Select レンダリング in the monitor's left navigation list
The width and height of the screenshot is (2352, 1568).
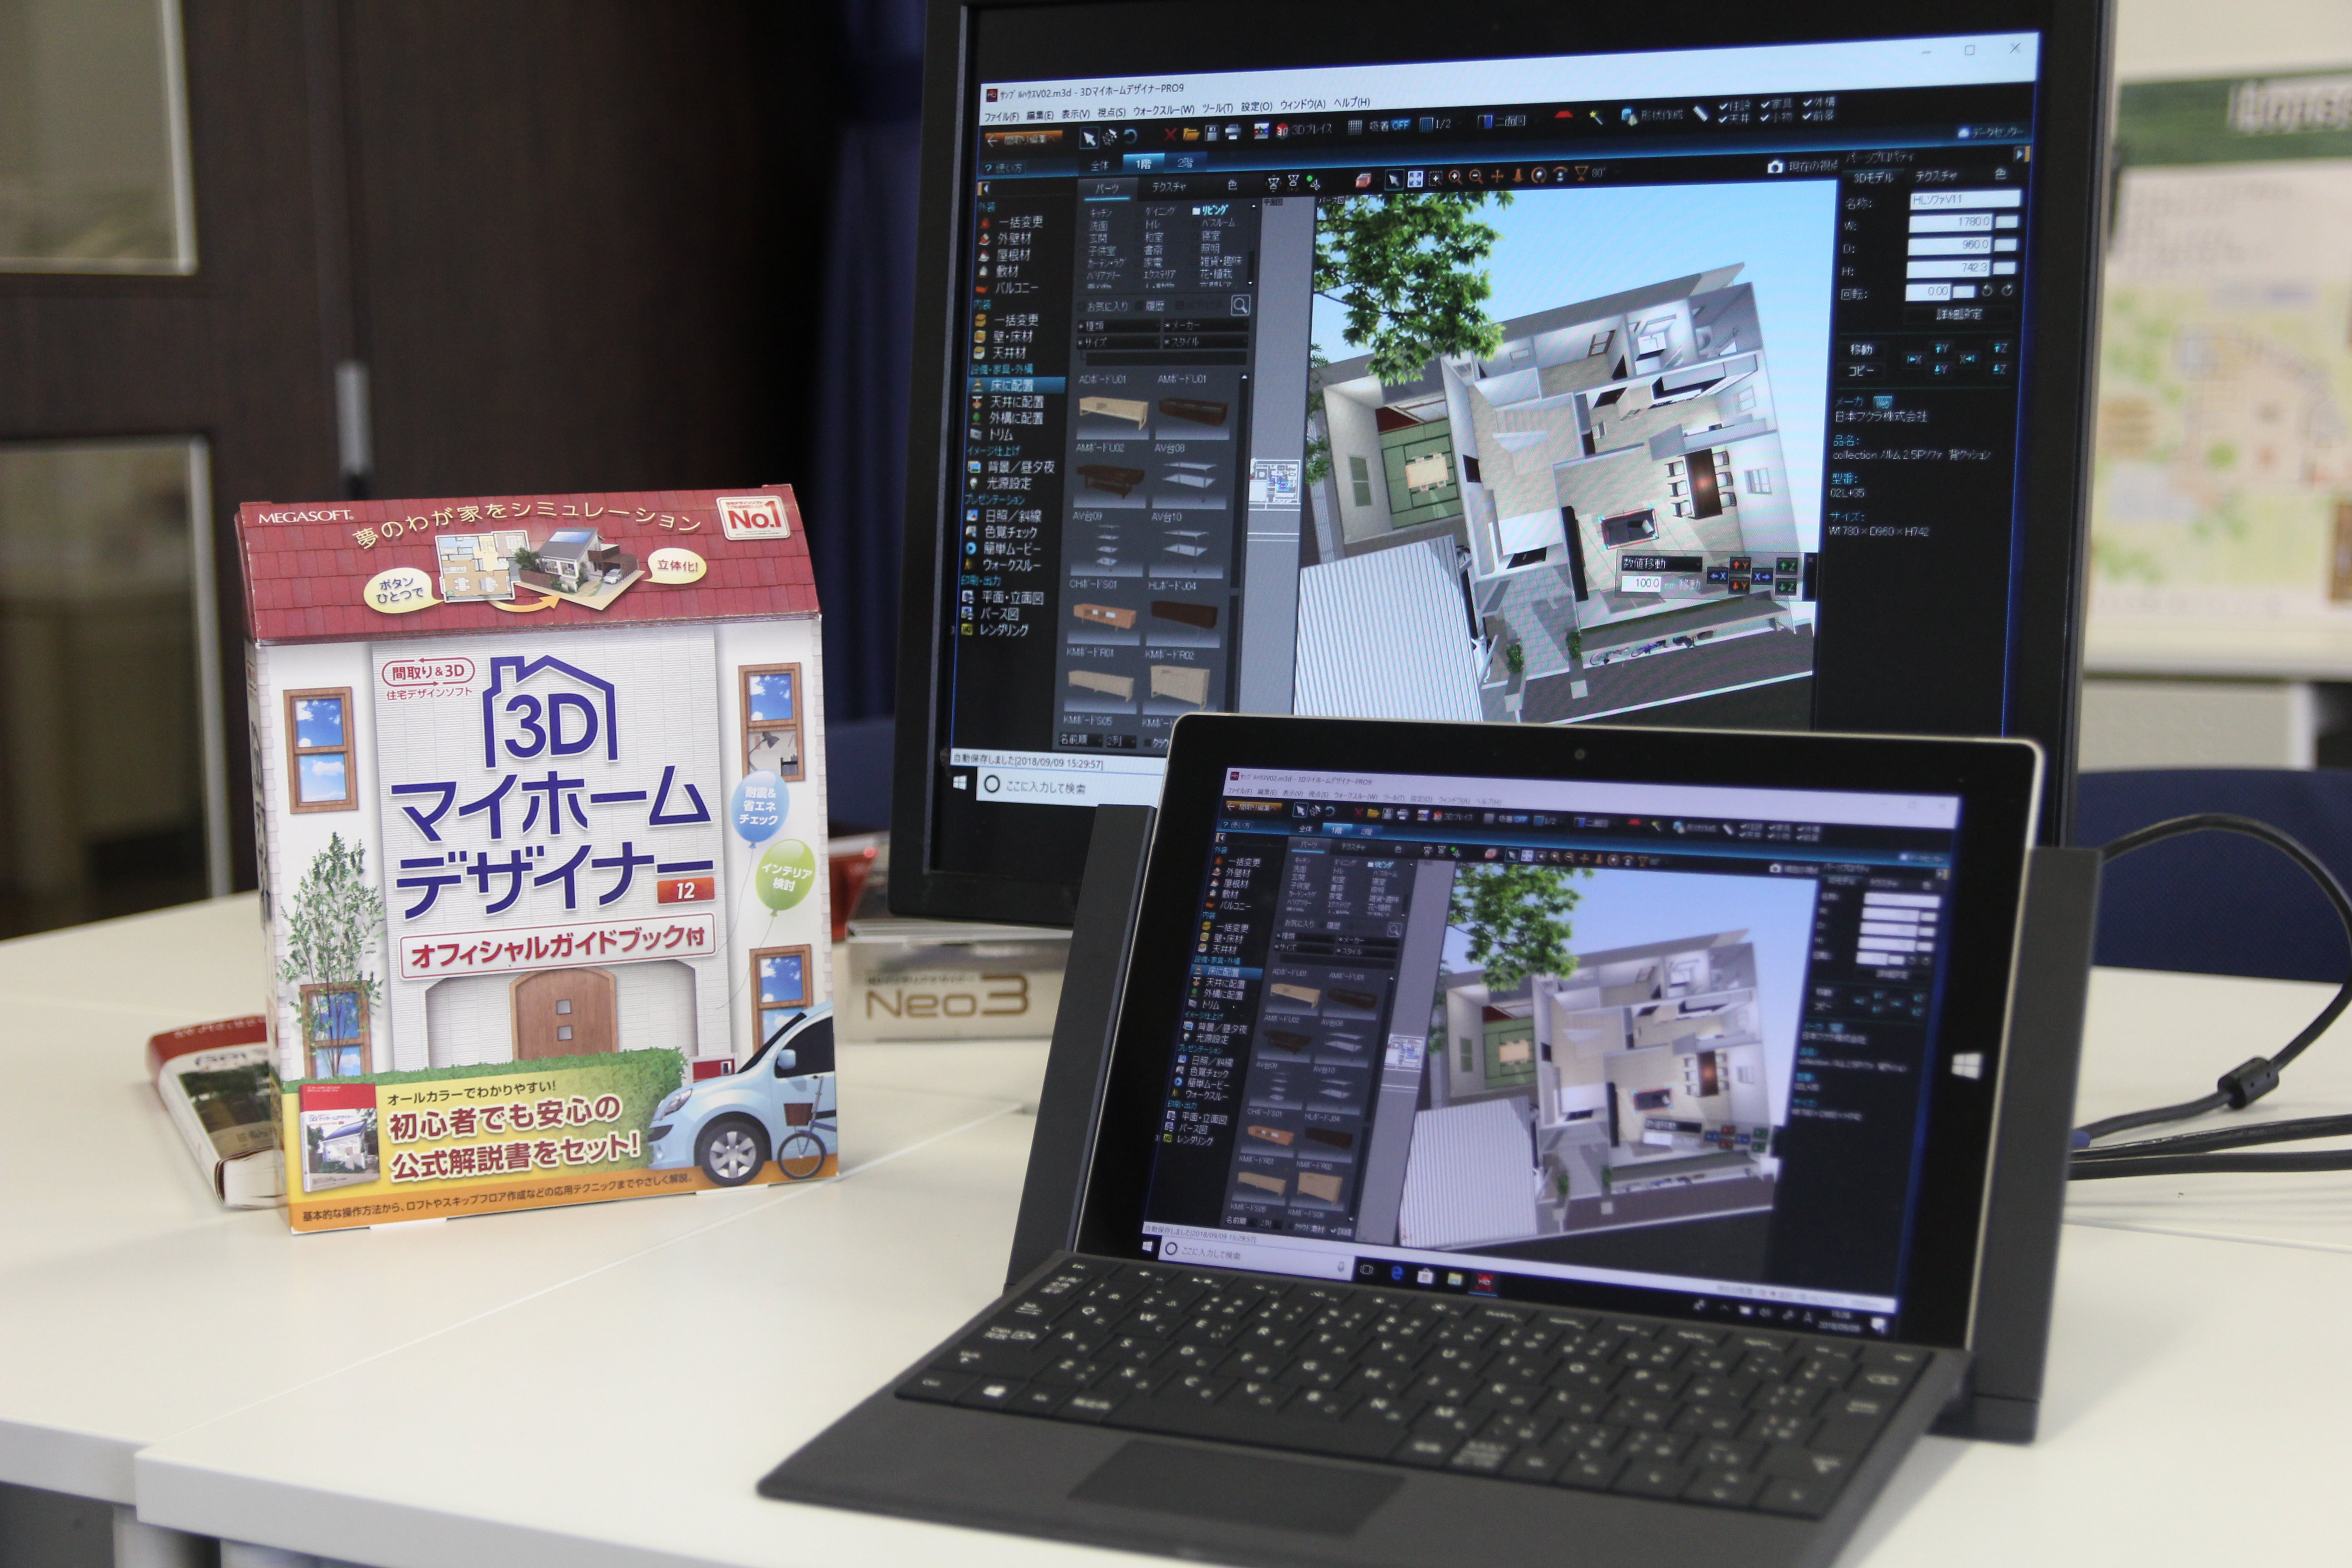point(996,630)
